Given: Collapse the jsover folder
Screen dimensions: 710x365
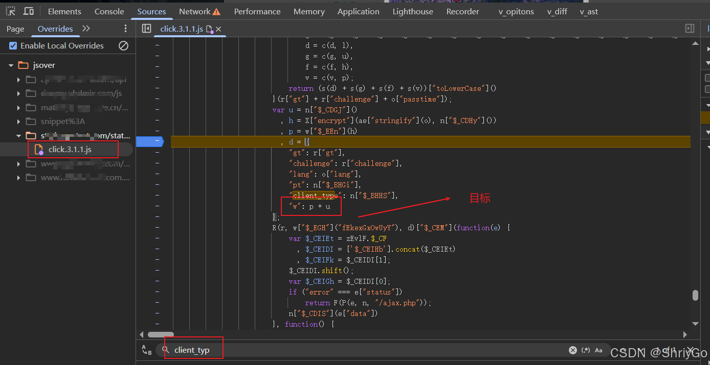Looking at the screenshot, I should coord(11,65).
